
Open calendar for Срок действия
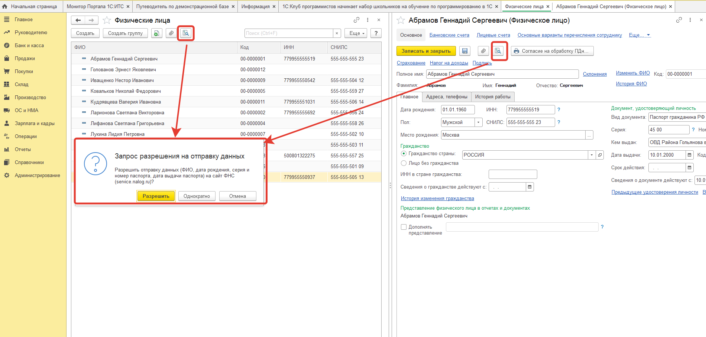pos(690,168)
